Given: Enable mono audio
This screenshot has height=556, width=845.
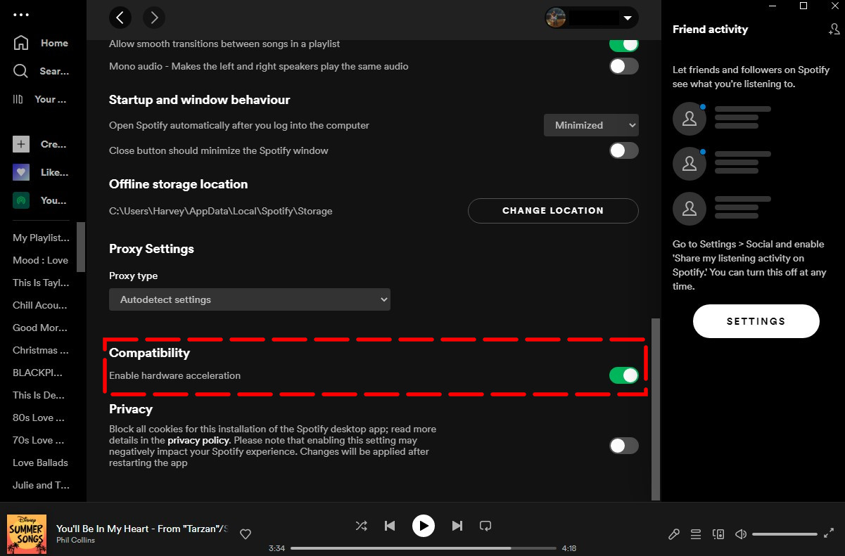Looking at the screenshot, I should (624, 66).
